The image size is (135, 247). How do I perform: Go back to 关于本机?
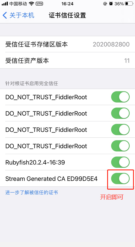[x=18, y=15]
